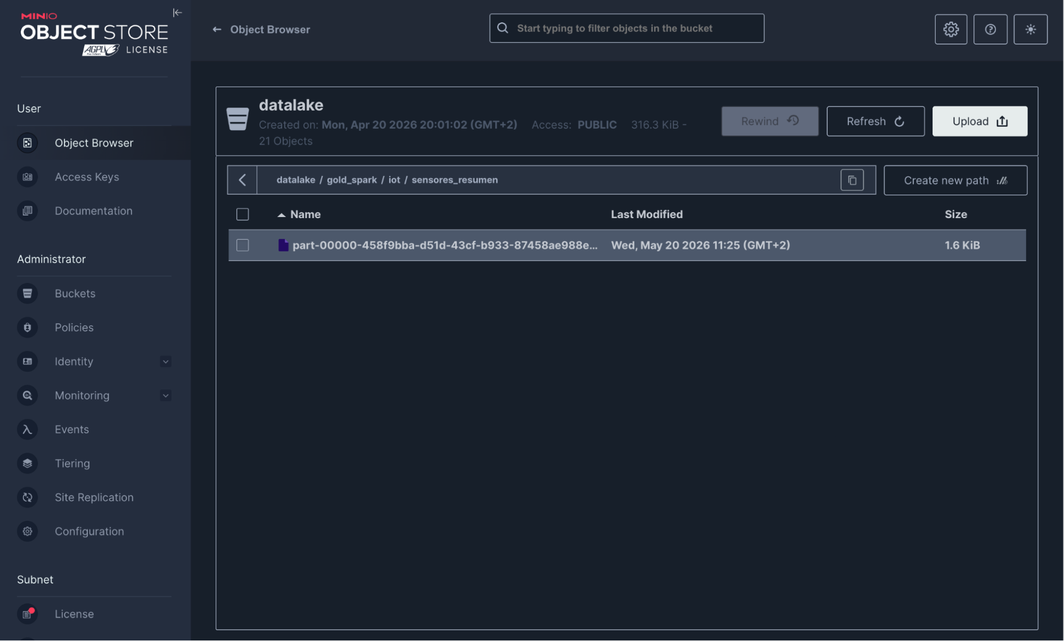The width and height of the screenshot is (1064, 641).
Task: Select all objects with the header checkbox
Action: pyautogui.click(x=242, y=214)
